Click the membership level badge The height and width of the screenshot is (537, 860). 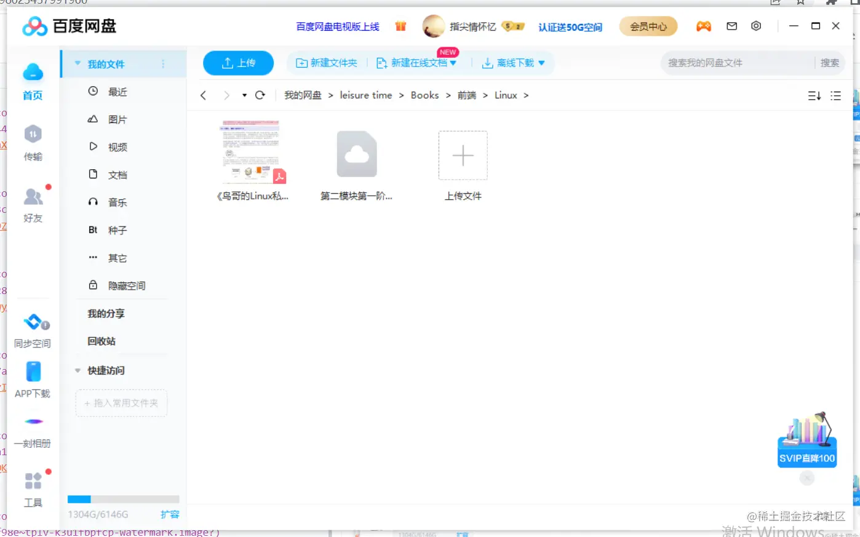pyautogui.click(x=513, y=26)
